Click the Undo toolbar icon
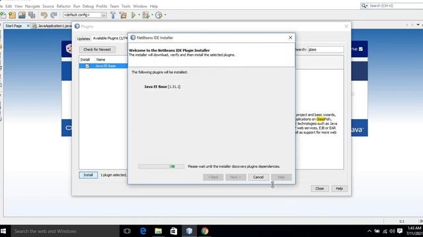The width and height of the screenshot is (423, 237). coord(44,15)
